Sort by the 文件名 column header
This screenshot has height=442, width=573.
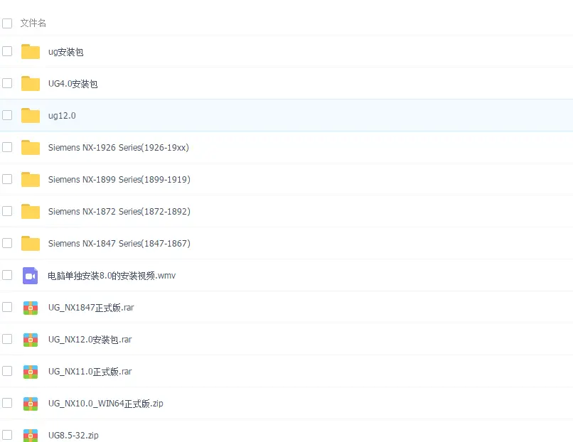(x=33, y=23)
